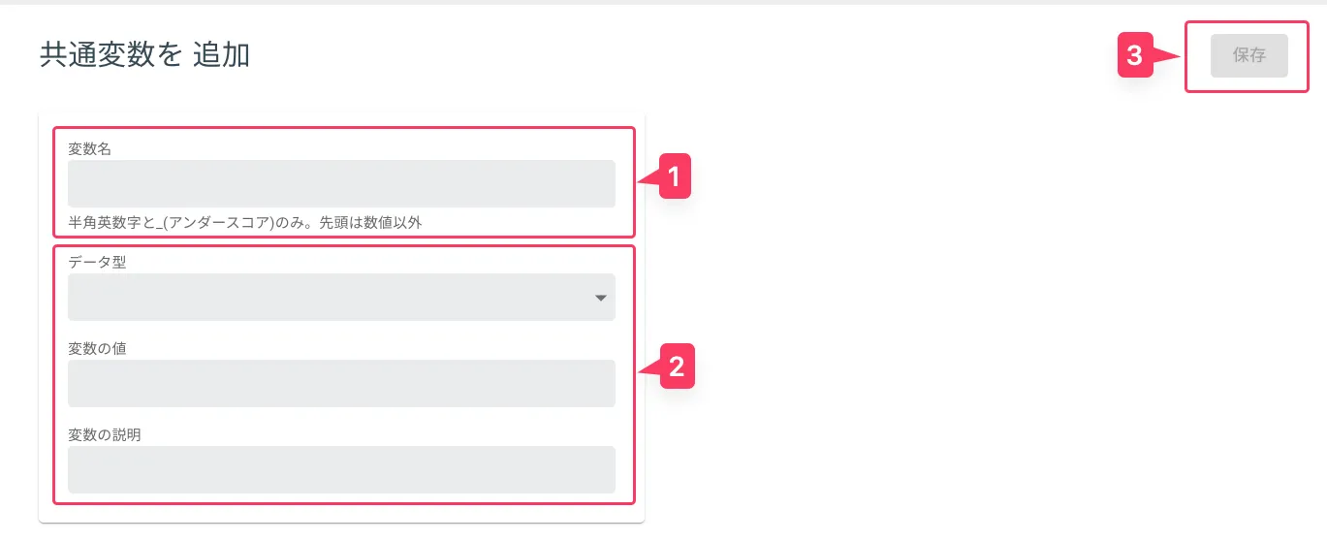
Task: Click the 半角英数字 helper text under 変数名
Action: (245, 222)
